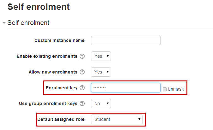The image size is (213, 130).
Task: Click the Enrolment key label
Action: pos(62,88)
